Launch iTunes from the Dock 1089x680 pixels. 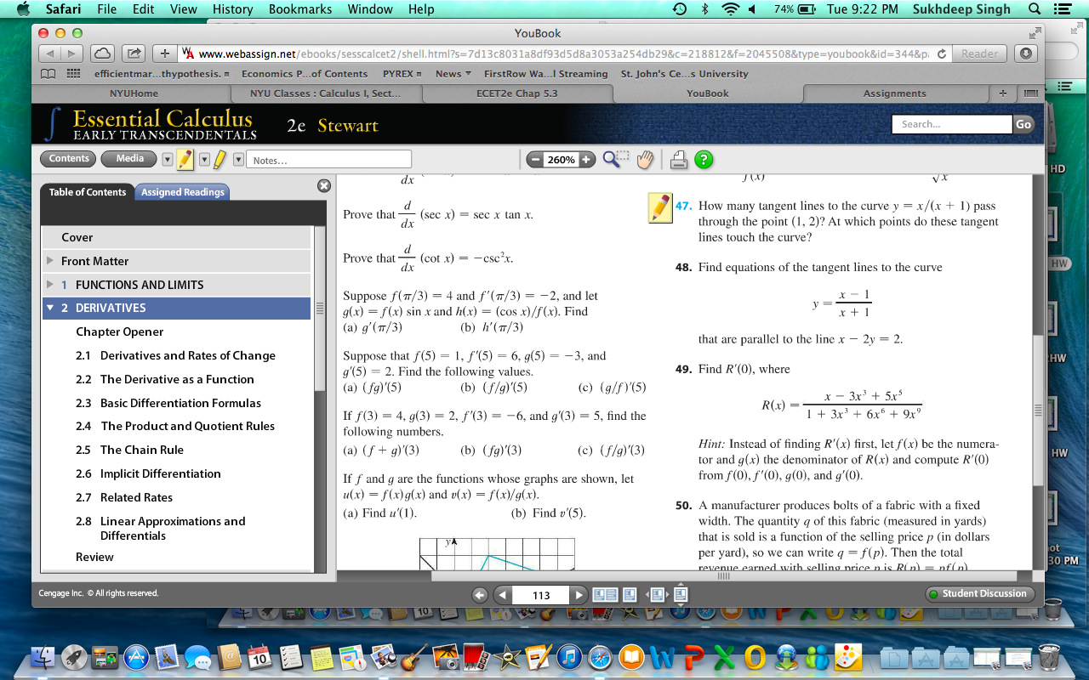click(x=570, y=655)
